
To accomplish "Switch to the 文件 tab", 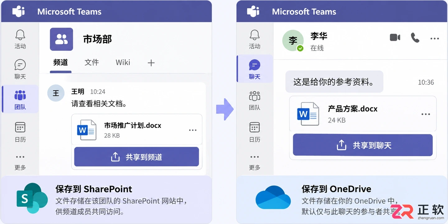I will point(92,63).
